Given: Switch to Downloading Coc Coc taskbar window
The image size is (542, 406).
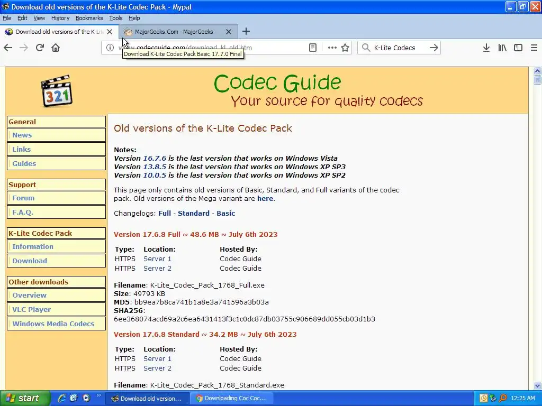Looking at the screenshot, I should click(231, 399).
